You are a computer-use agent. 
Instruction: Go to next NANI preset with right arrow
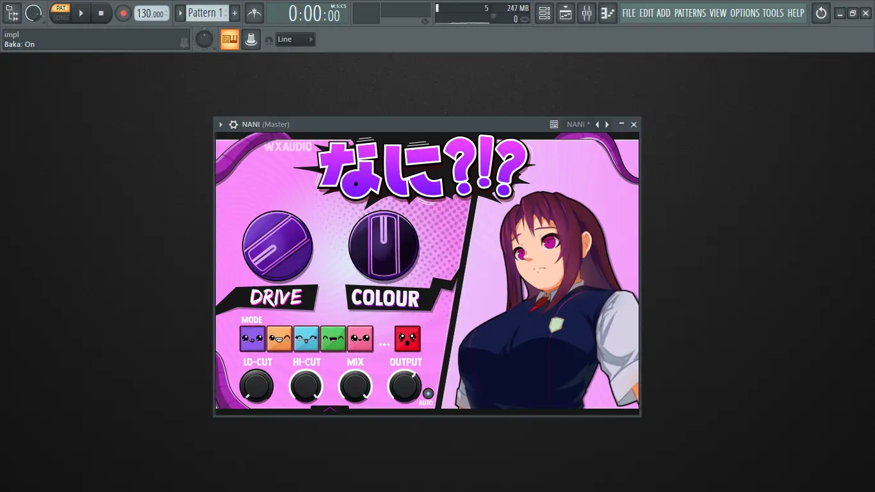coord(607,124)
